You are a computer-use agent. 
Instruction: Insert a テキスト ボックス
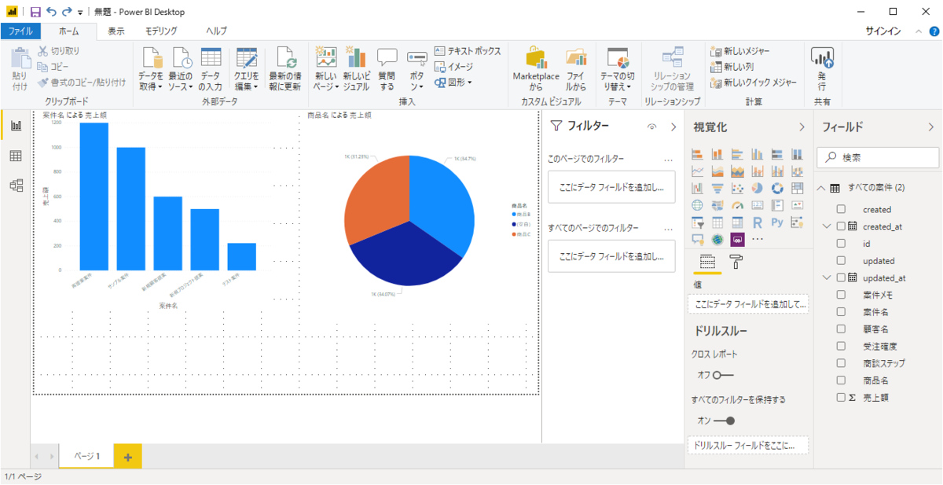pyautogui.click(x=468, y=51)
